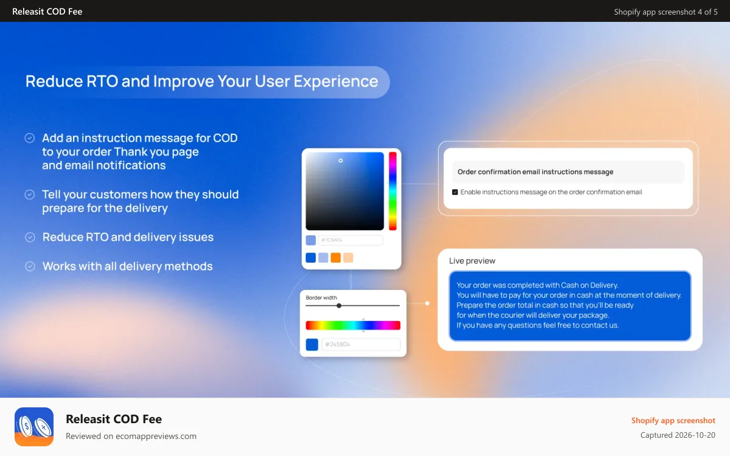730x456 pixels.
Task: Click the 'Live preview' label
Action: (472, 261)
